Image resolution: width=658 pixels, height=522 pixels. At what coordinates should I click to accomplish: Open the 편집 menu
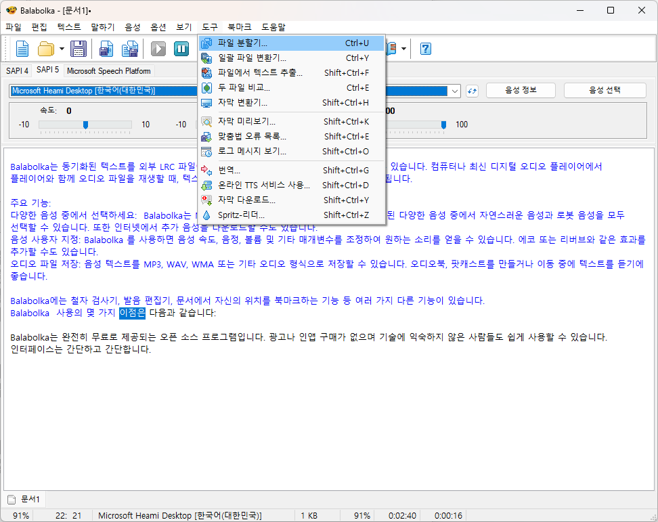[39, 27]
